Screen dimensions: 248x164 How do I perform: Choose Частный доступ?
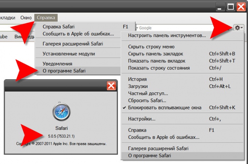[182, 93]
